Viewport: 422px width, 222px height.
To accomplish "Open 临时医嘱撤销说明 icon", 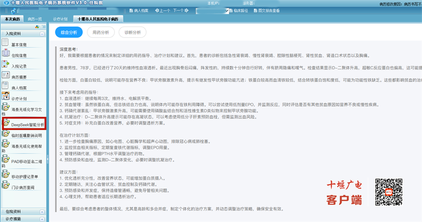I will [x=6, y=133].
